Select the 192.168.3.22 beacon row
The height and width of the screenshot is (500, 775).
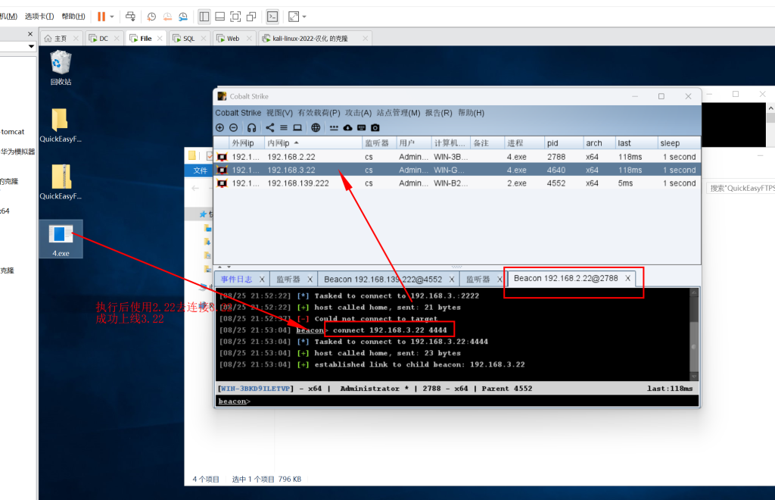457,170
